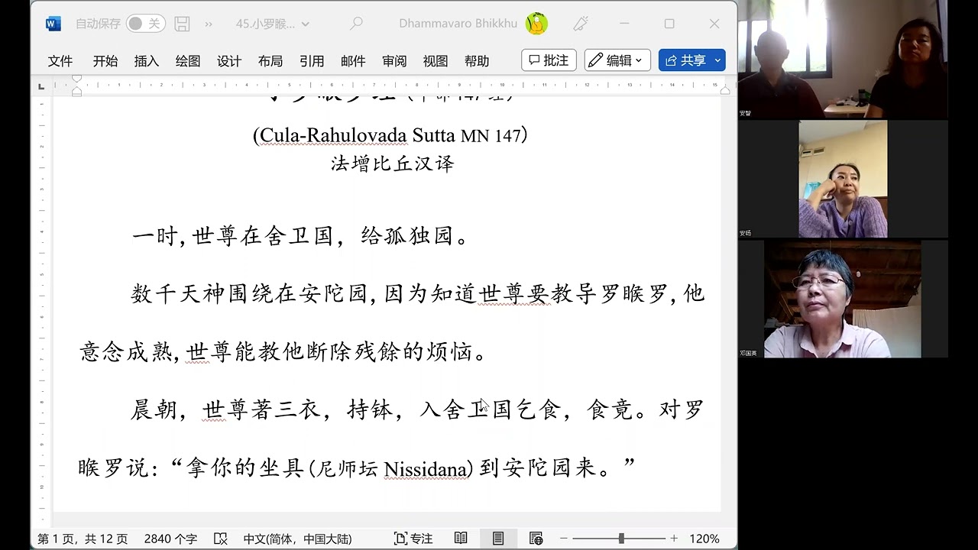Enable 专注 focus mode
Viewport: 978px width, 550px height.
413,539
